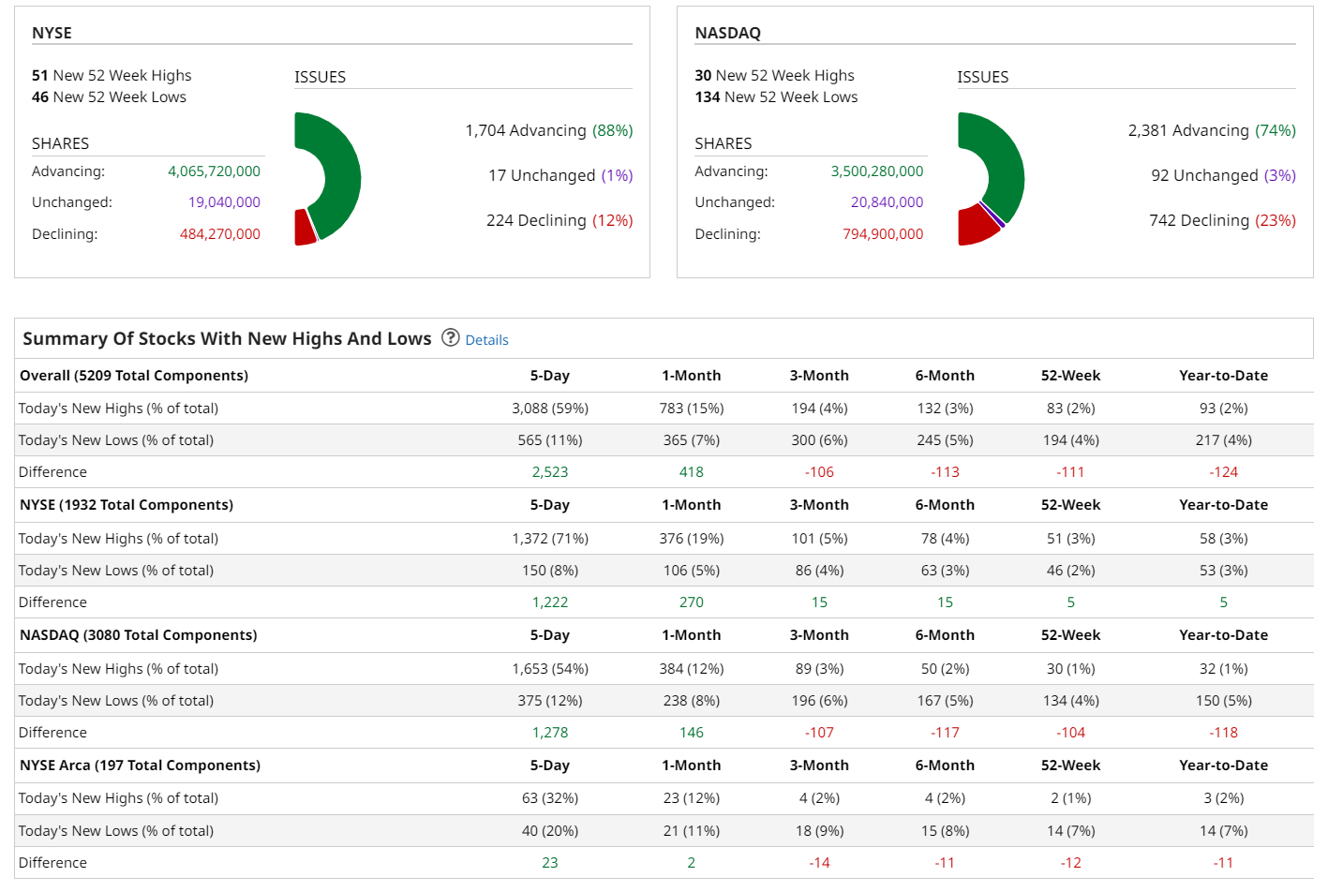Select Overall 6-Month new highs cell 132 (3%)
Screen dimensions: 1343x892
click(x=945, y=409)
